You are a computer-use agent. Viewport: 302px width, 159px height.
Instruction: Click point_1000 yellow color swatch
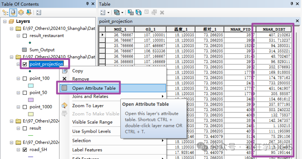(31, 114)
